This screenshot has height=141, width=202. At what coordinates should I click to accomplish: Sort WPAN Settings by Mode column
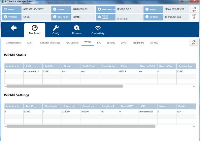tap(167, 106)
